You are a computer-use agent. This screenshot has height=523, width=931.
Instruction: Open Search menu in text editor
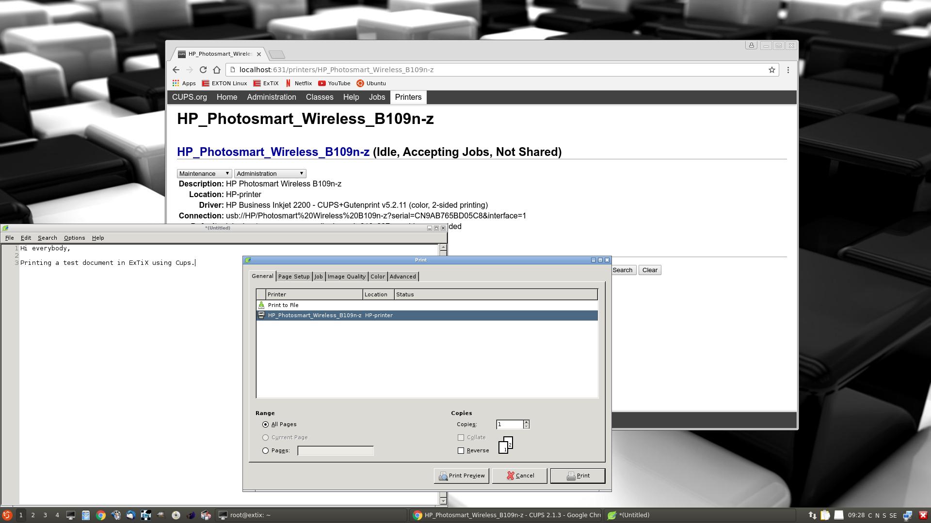coord(48,238)
